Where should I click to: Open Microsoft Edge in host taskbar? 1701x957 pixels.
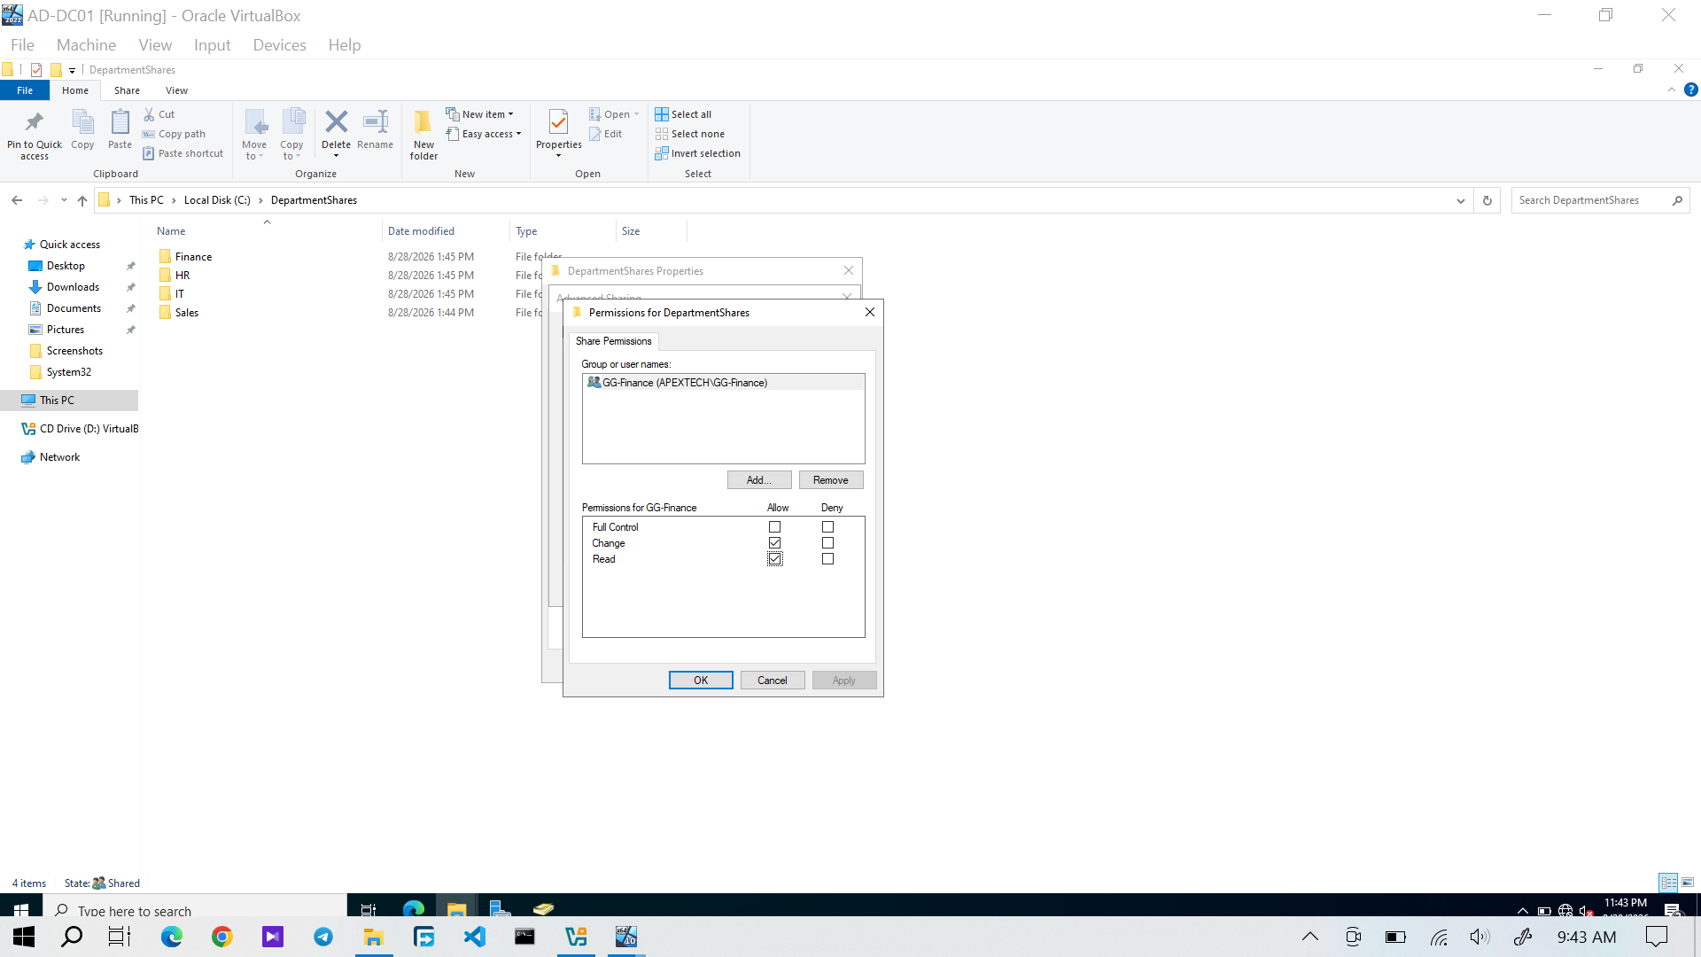click(x=172, y=937)
